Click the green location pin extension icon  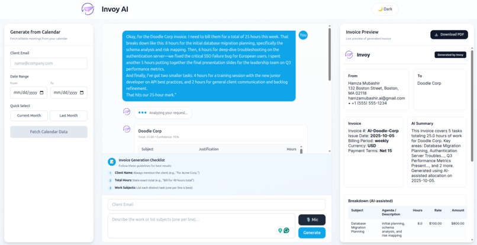280,230
